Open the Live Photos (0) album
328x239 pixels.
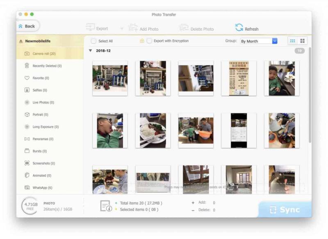[50, 102]
